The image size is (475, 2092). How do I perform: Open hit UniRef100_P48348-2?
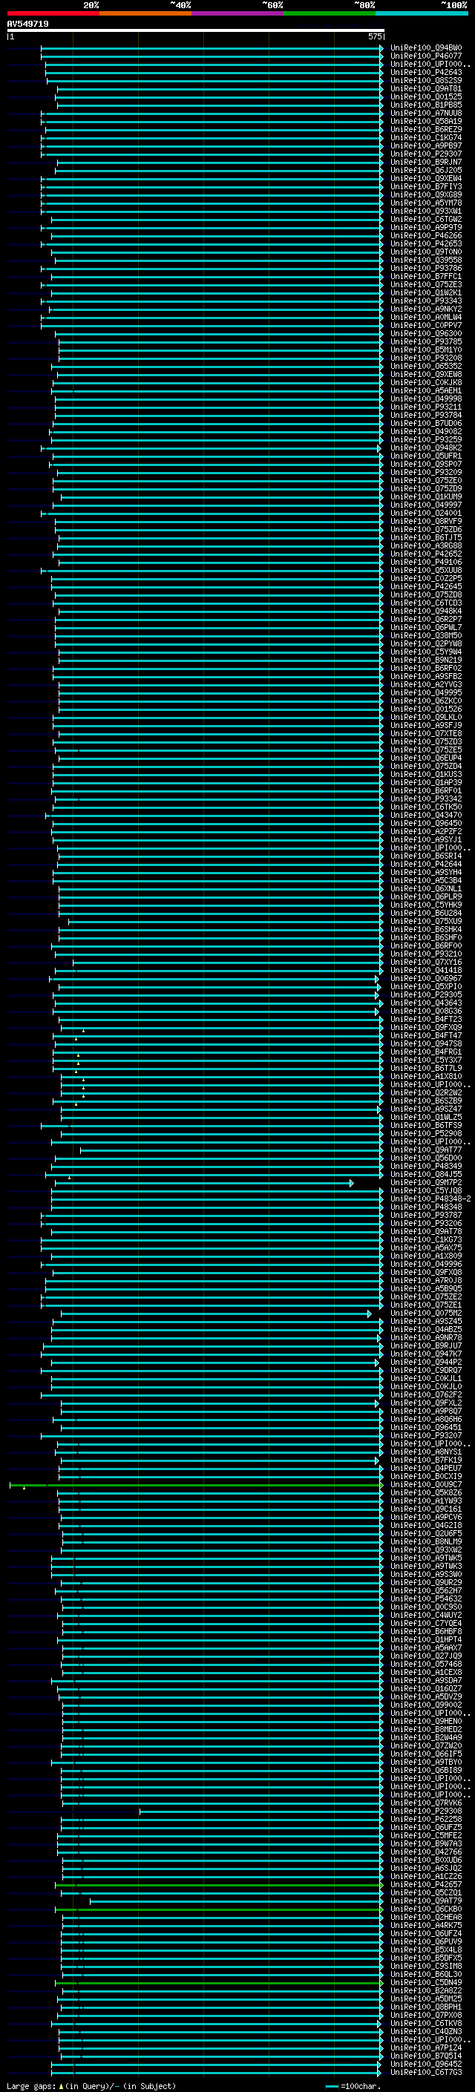coord(430,1199)
